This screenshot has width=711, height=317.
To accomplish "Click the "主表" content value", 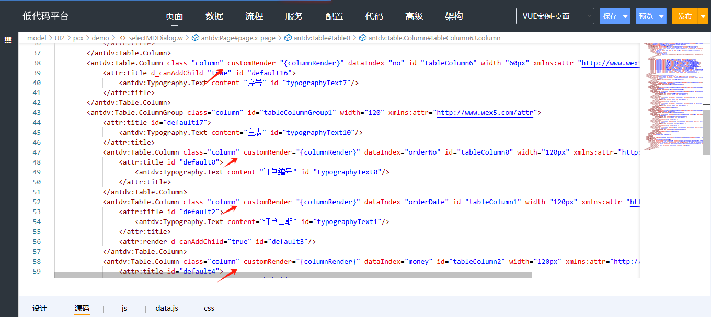I will tap(255, 132).
